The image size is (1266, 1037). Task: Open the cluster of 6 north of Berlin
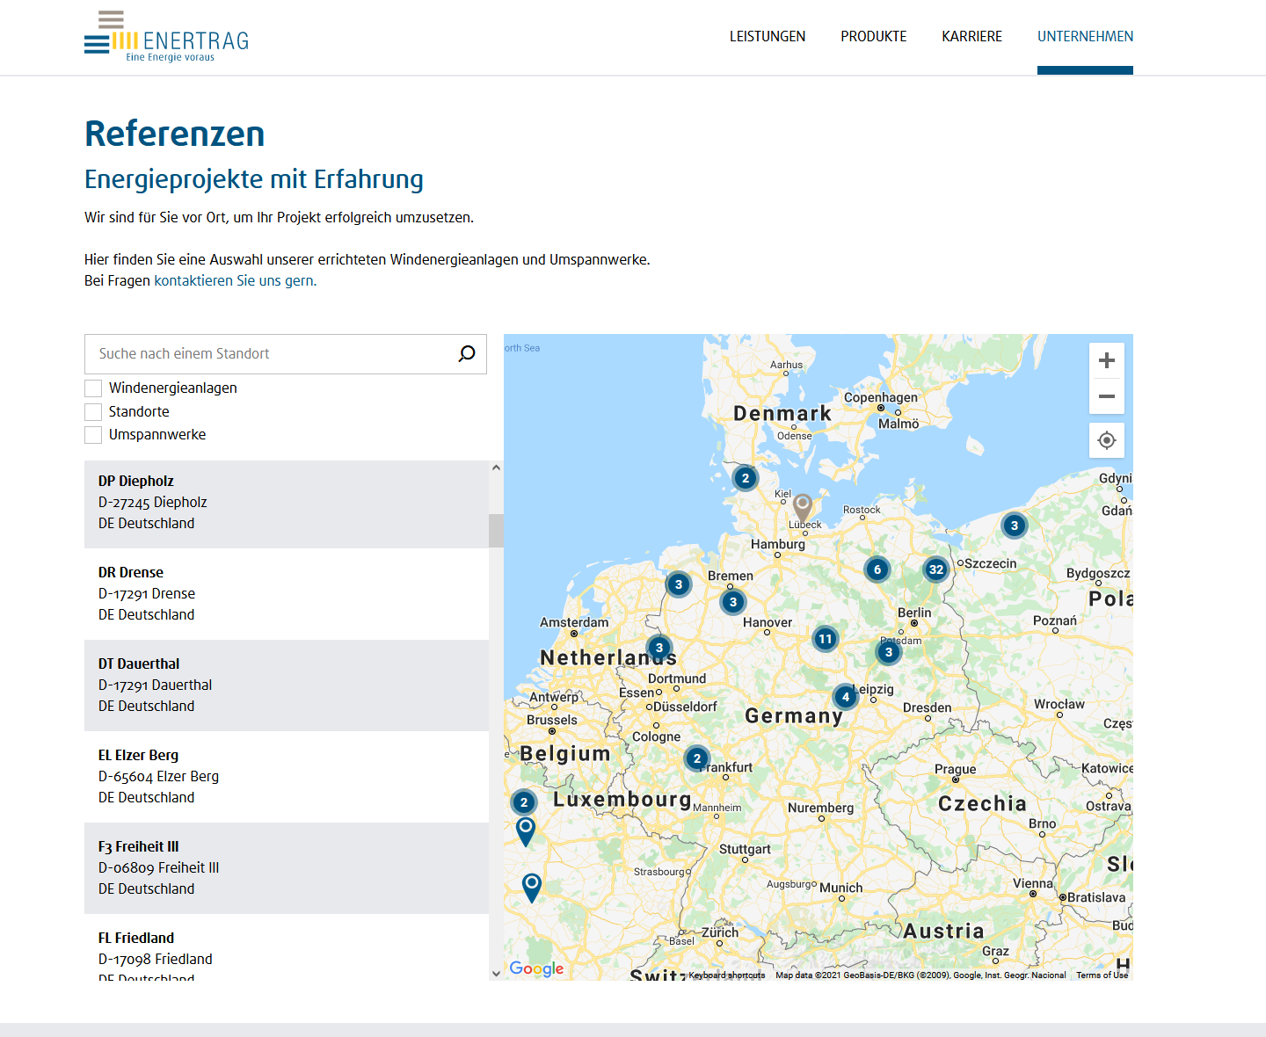pos(877,569)
